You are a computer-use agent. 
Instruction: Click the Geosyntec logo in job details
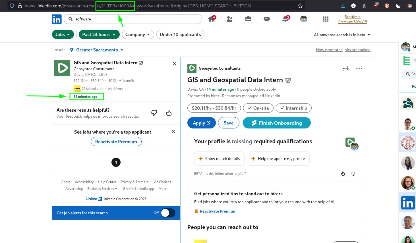pyautogui.click(x=192, y=68)
